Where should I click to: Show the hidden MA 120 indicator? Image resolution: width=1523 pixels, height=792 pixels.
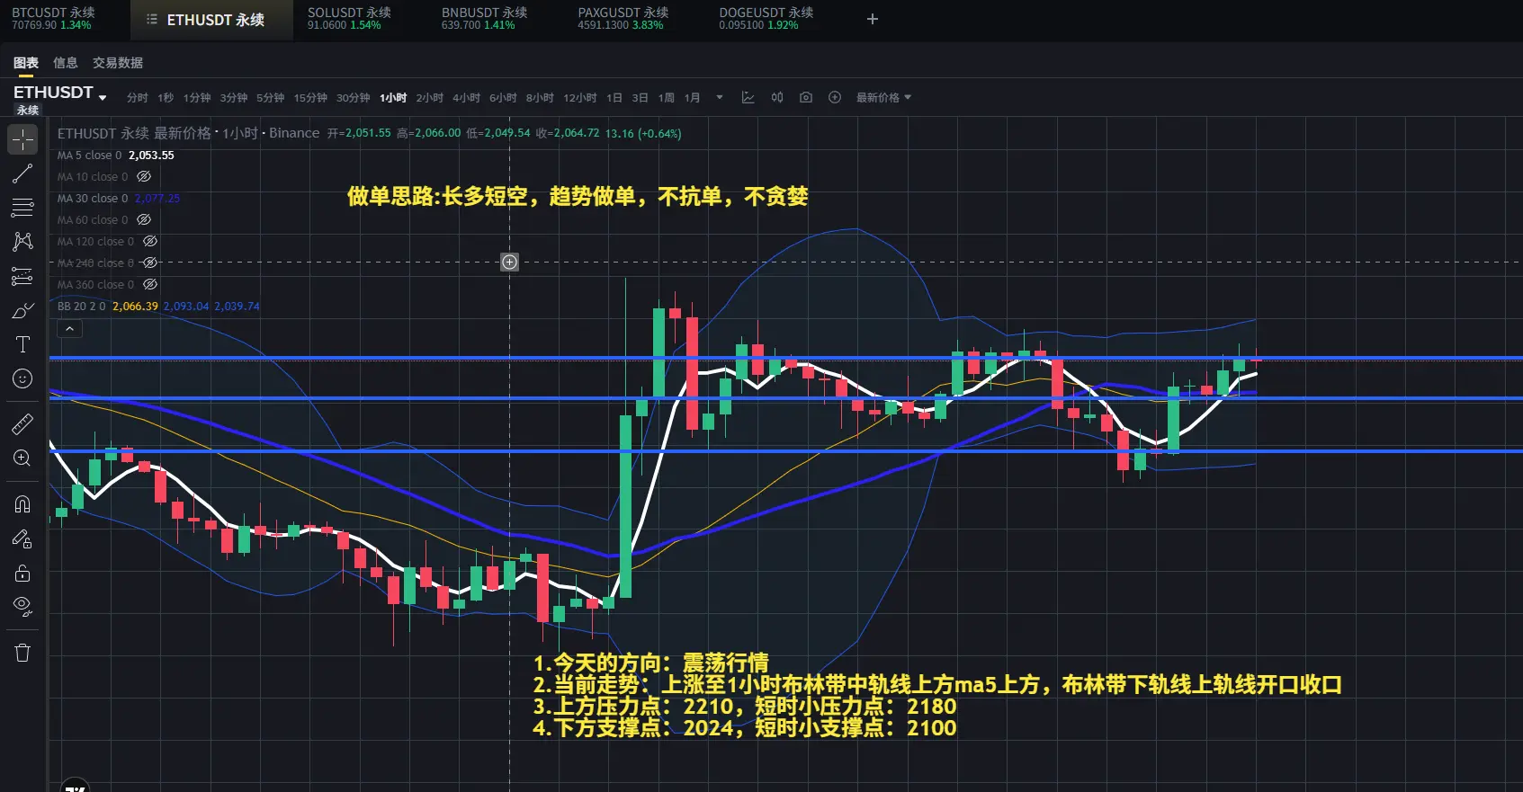pos(150,242)
